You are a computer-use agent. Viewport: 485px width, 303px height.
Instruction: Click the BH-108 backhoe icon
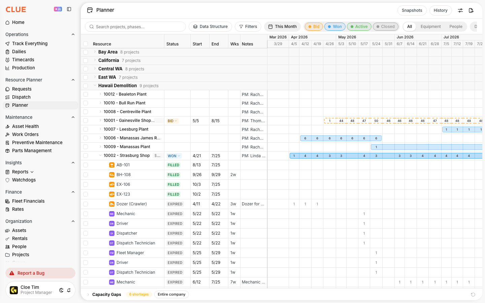click(x=112, y=175)
